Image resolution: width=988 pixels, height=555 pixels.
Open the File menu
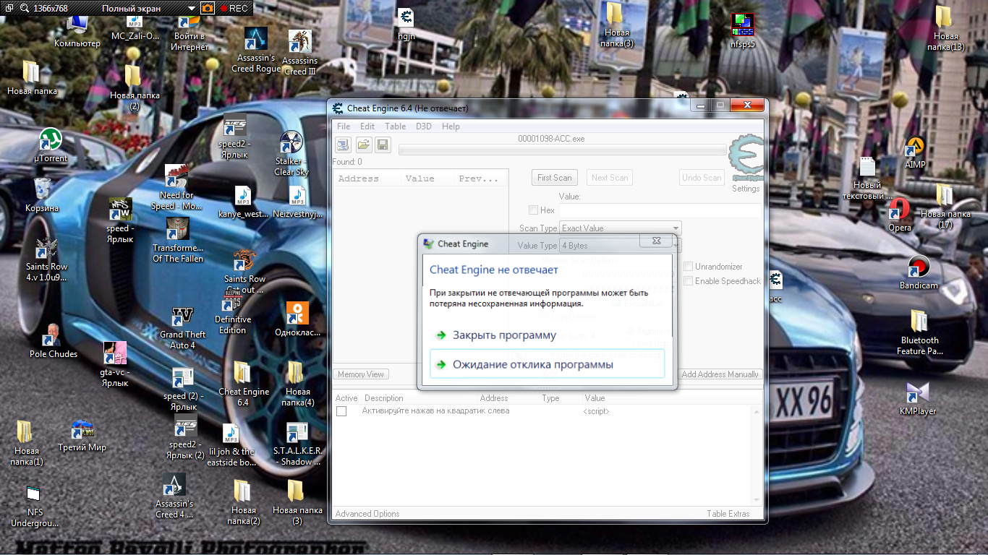344,126
